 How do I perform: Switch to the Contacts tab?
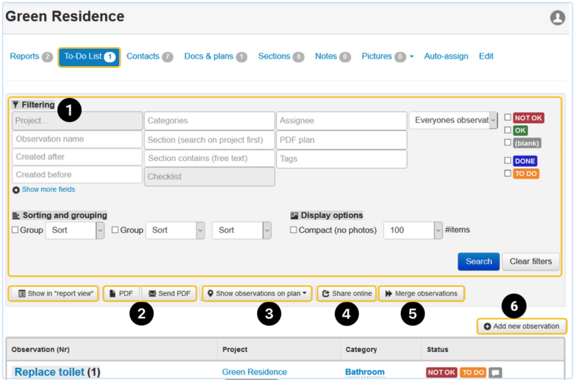point(143,57)
